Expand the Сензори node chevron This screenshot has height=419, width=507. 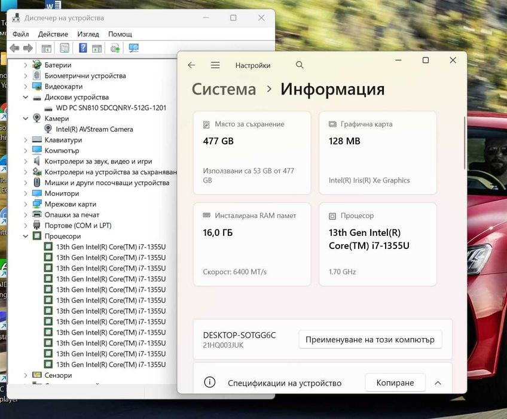coord(26,375)
